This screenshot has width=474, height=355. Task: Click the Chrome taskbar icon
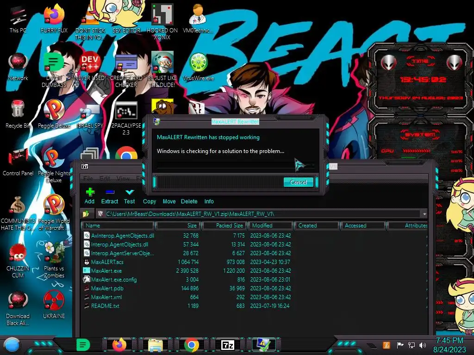tap(192, 345)
